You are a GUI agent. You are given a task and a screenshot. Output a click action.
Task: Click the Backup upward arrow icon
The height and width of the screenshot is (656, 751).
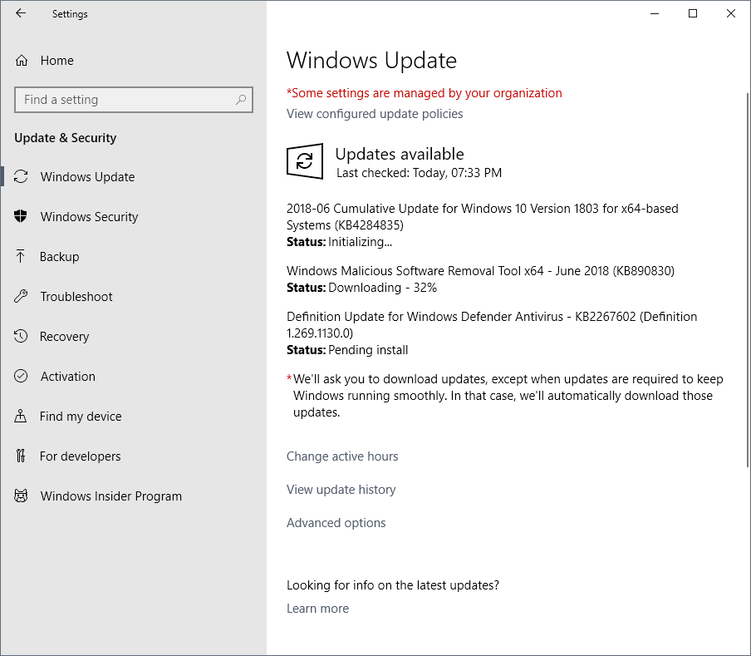pos(20,256)
